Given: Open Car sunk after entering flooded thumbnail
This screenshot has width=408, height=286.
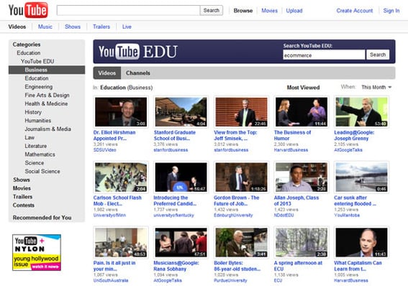Looking at the screenshot, I should point(361,177).
